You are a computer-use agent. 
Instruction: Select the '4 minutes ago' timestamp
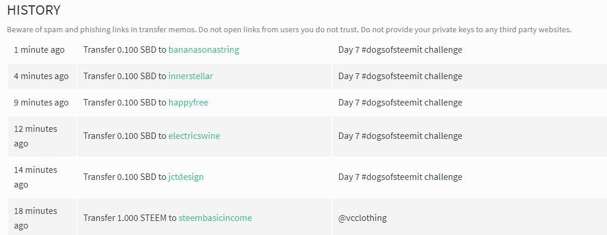click(x=41, y=76)
